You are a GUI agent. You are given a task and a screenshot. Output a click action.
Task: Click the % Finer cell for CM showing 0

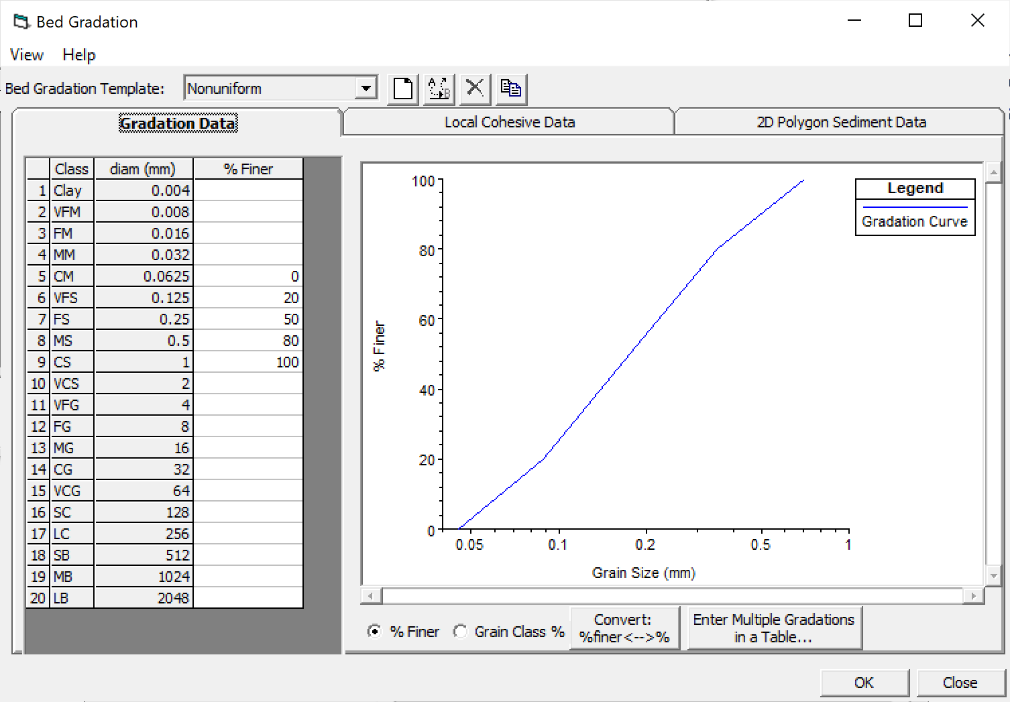(x=248, y=276)
